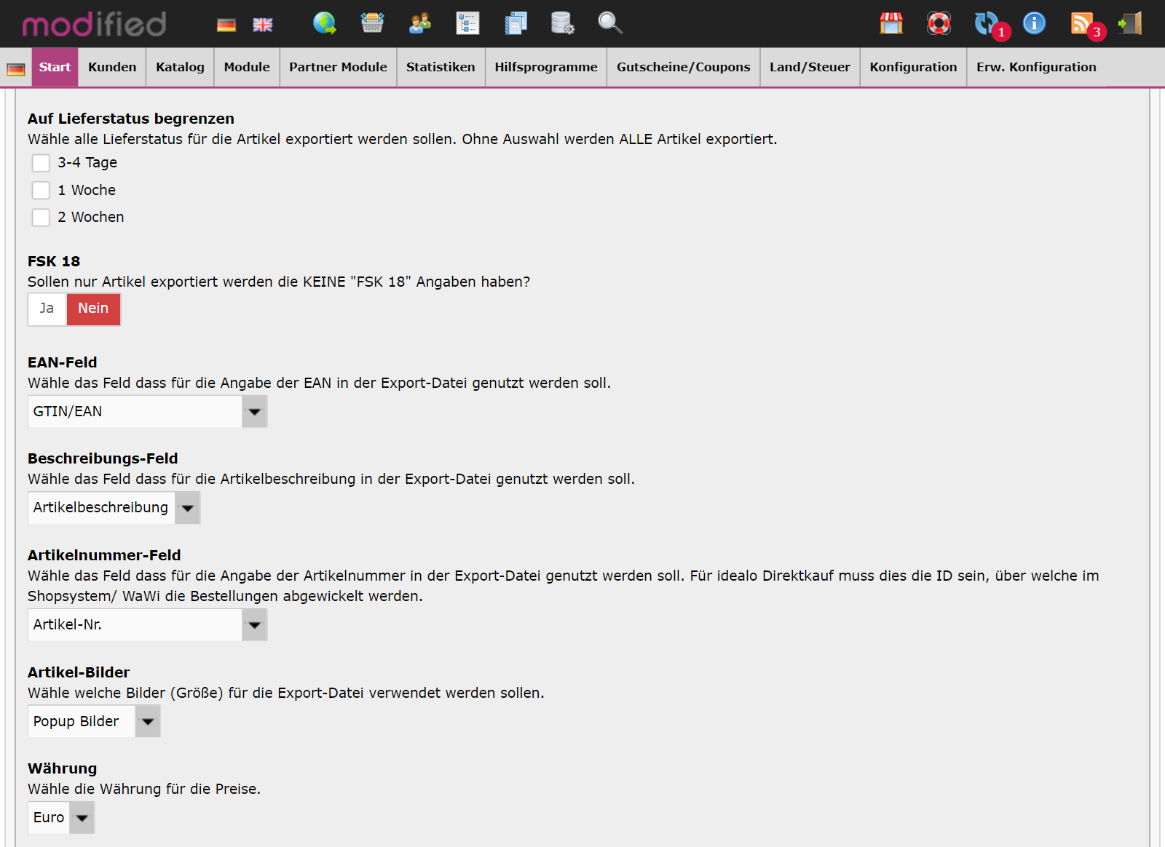Click the exit door logout icon
The width and height of the screenshot is (1165, 847).
pyautogui.click(x=1130, y=23)
